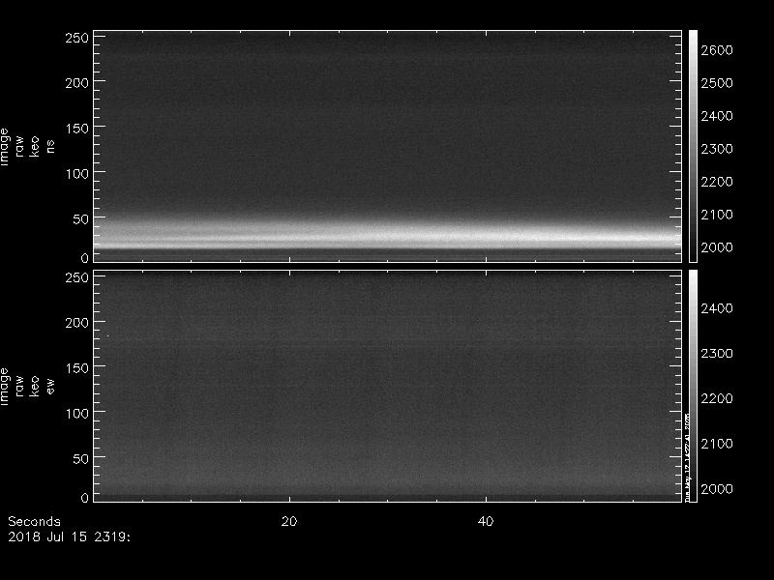Click the rotated 'image raw keo ns' axis title
This screenshot has width=774, height=580.
point(27,146)
